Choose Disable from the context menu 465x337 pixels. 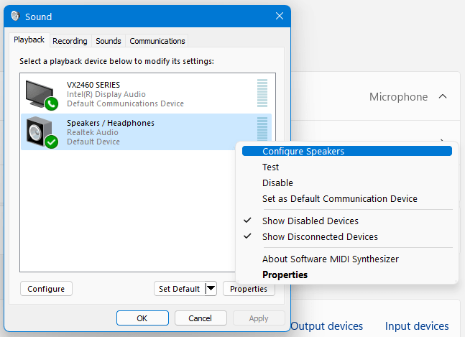(x=347, y=183)
